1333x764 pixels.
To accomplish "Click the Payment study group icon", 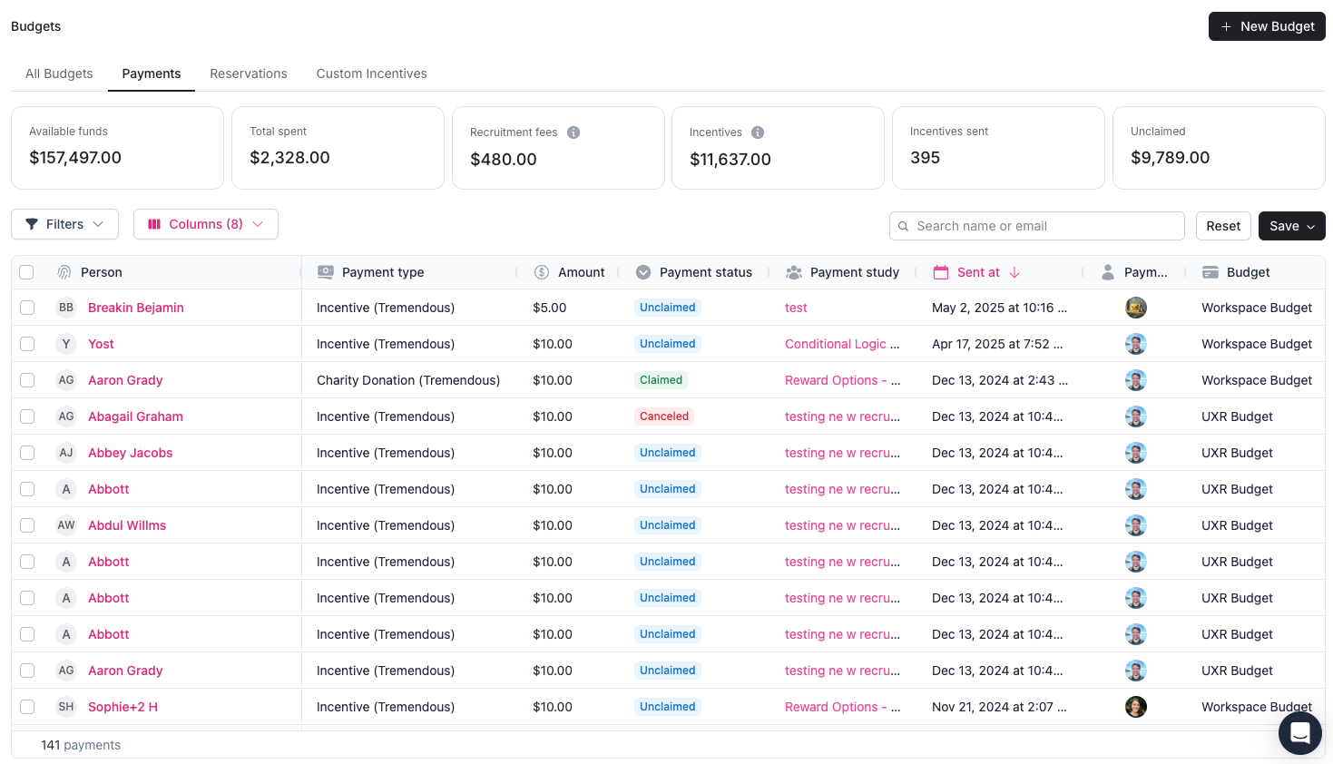I will point(794,272).
